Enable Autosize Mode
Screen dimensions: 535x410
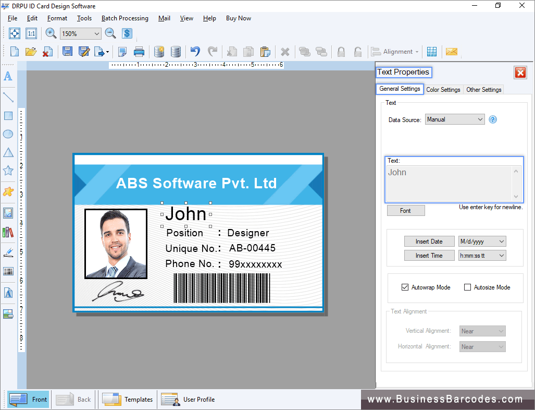click(x=467, y=287)
